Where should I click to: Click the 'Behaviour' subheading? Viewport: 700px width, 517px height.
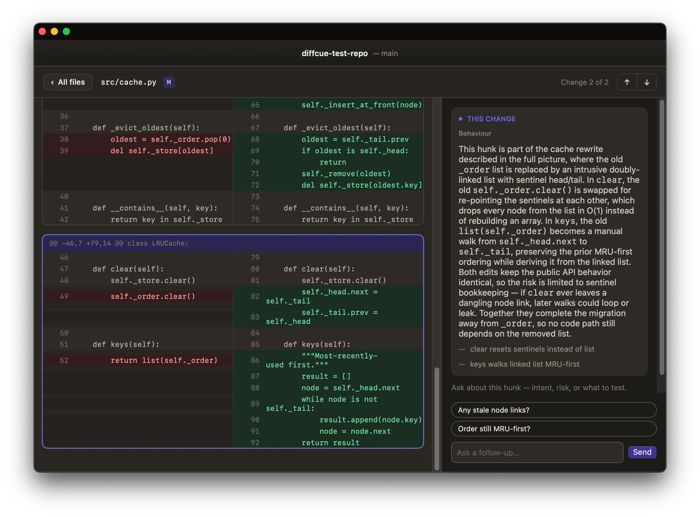click(x=475, y=133)
